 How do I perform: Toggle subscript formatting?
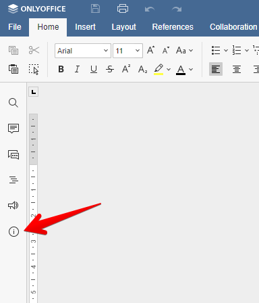[x=143, y=69]
